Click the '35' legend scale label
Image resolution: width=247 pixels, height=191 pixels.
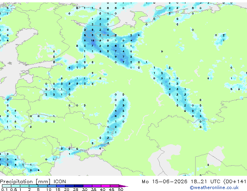(x=94, y=189)
